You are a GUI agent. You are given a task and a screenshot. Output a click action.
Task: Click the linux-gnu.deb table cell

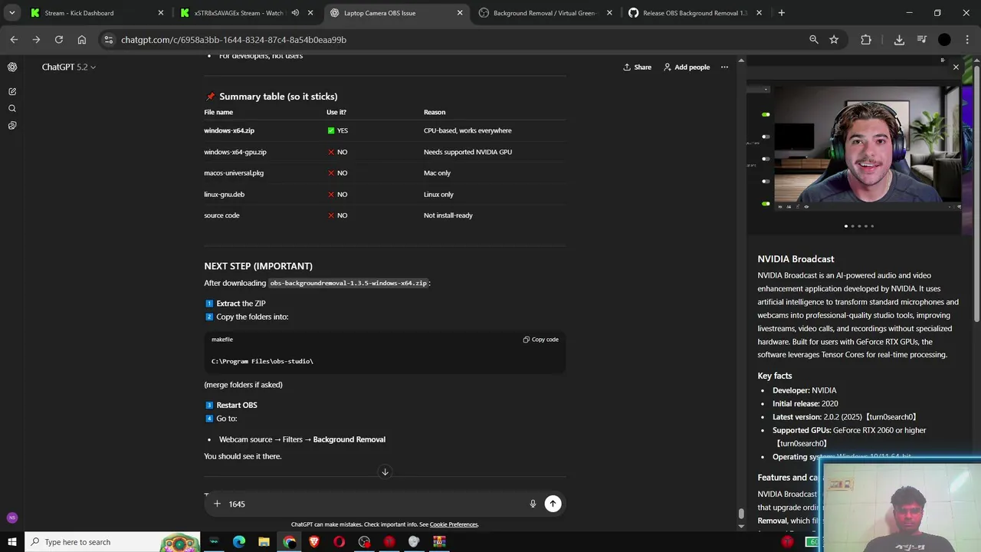[x=224, y=194]
